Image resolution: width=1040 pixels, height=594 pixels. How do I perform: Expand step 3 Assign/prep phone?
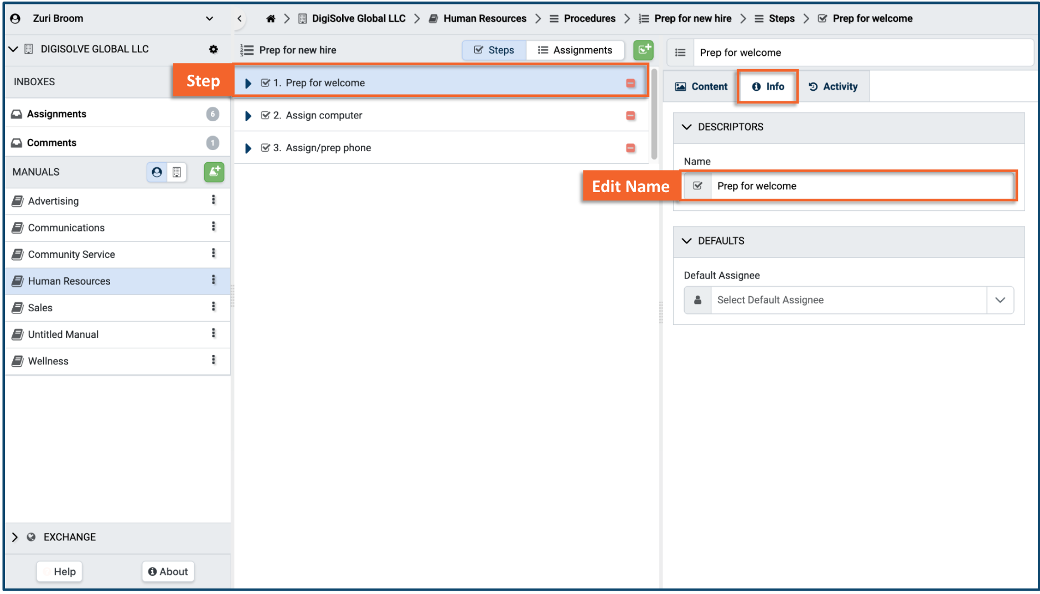(249, 148)
